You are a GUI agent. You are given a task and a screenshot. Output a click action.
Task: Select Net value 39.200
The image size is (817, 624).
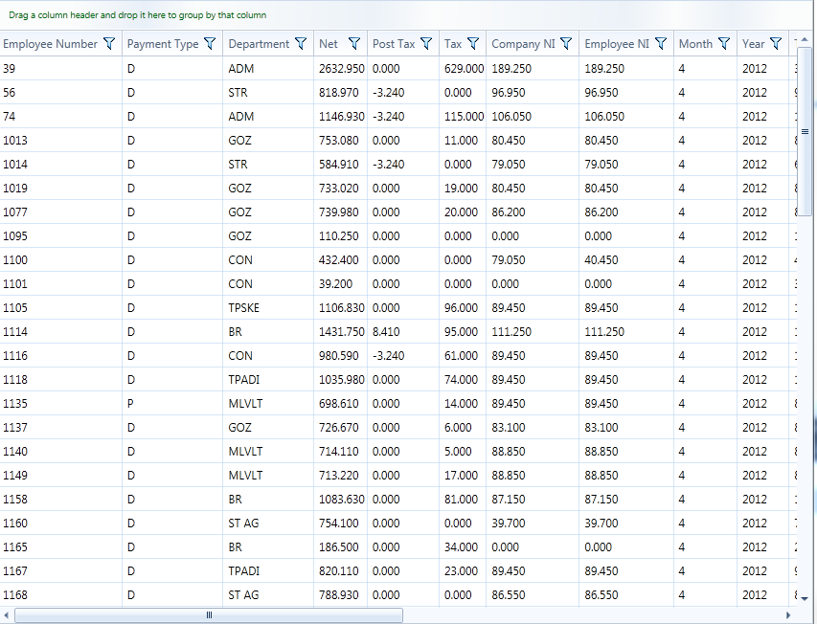pyautogui.click(x=341, y=283)
